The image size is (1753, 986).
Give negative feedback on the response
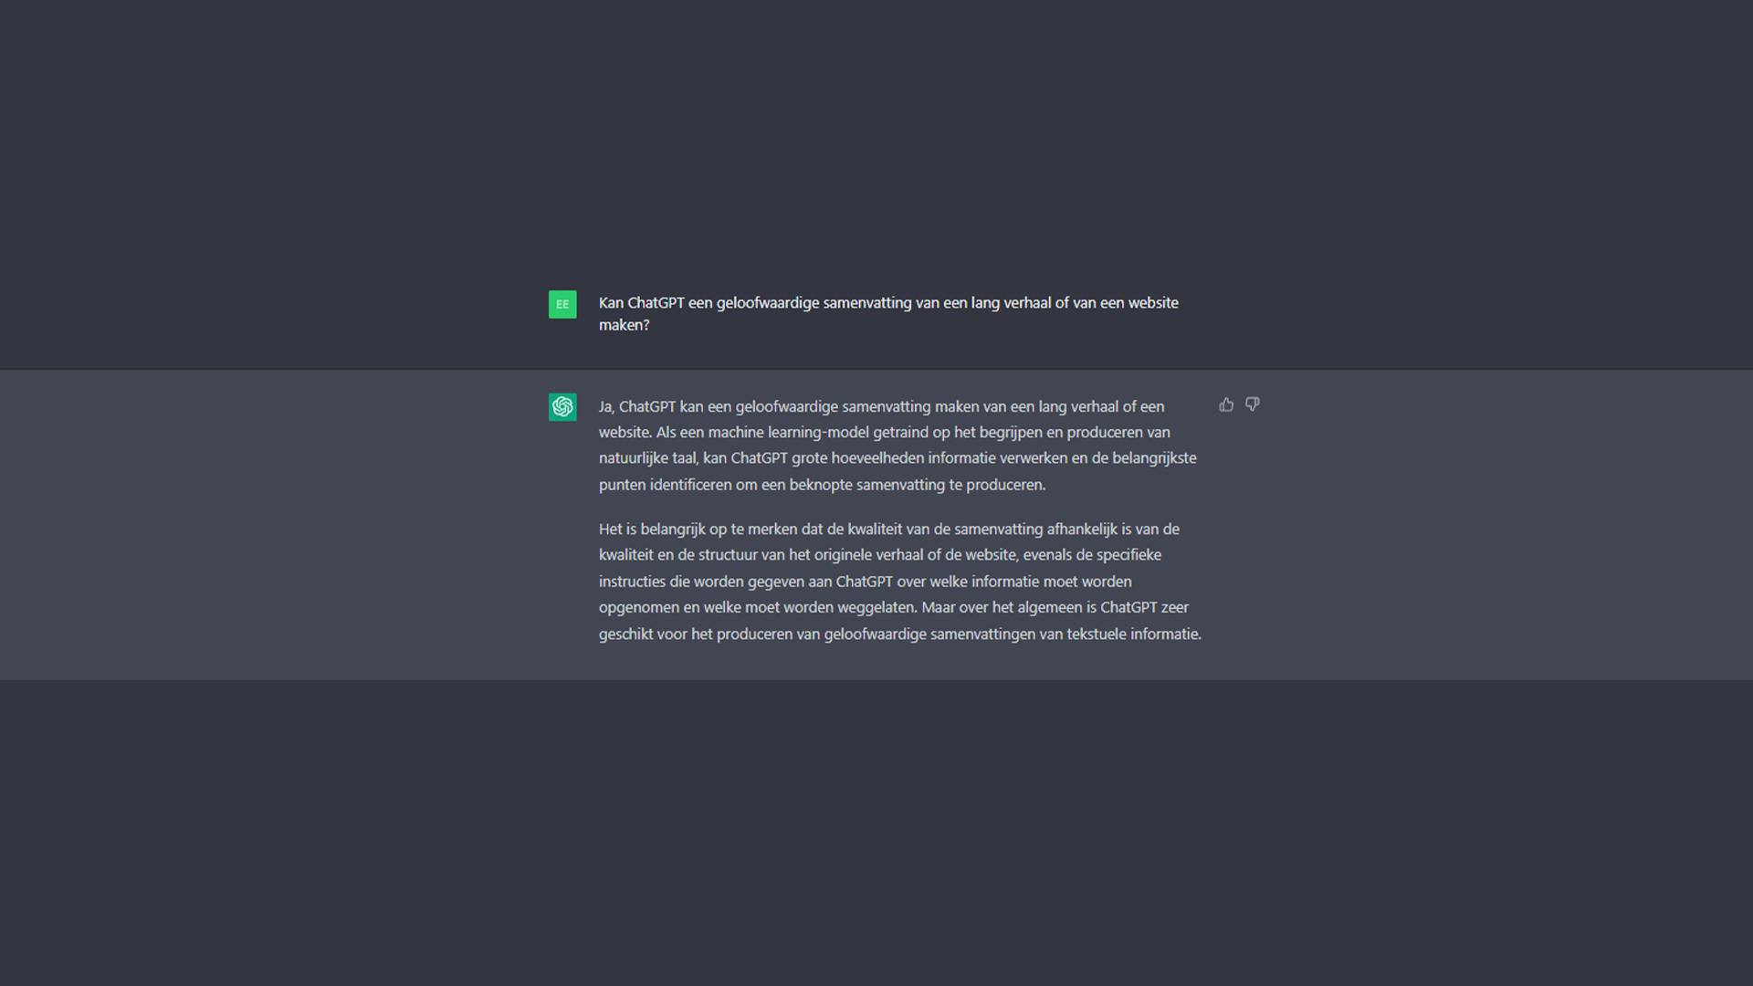click(1253, 404)
